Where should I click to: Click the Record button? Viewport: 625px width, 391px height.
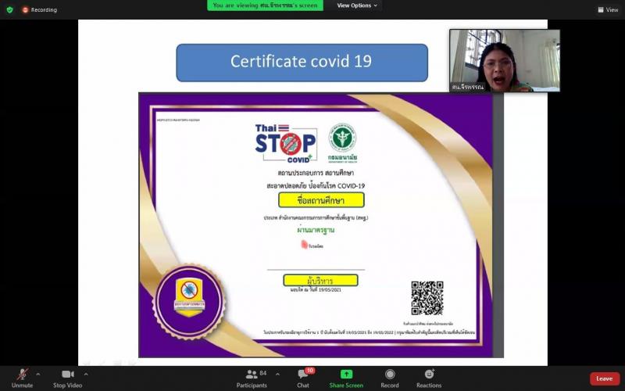tap(389, 378)
